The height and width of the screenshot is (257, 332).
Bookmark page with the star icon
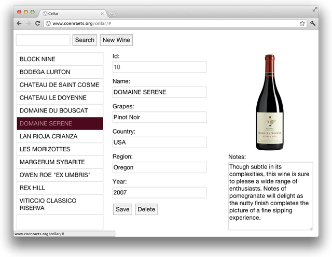[x=302, y=23]
